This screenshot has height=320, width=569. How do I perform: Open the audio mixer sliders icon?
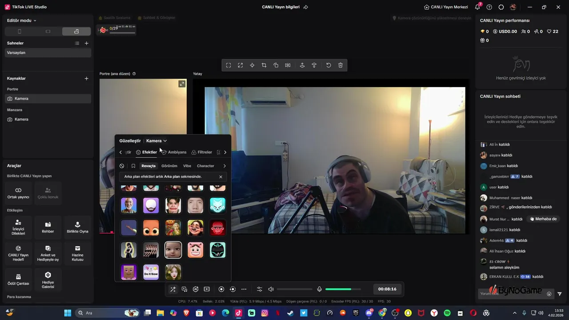pos(260,289)
